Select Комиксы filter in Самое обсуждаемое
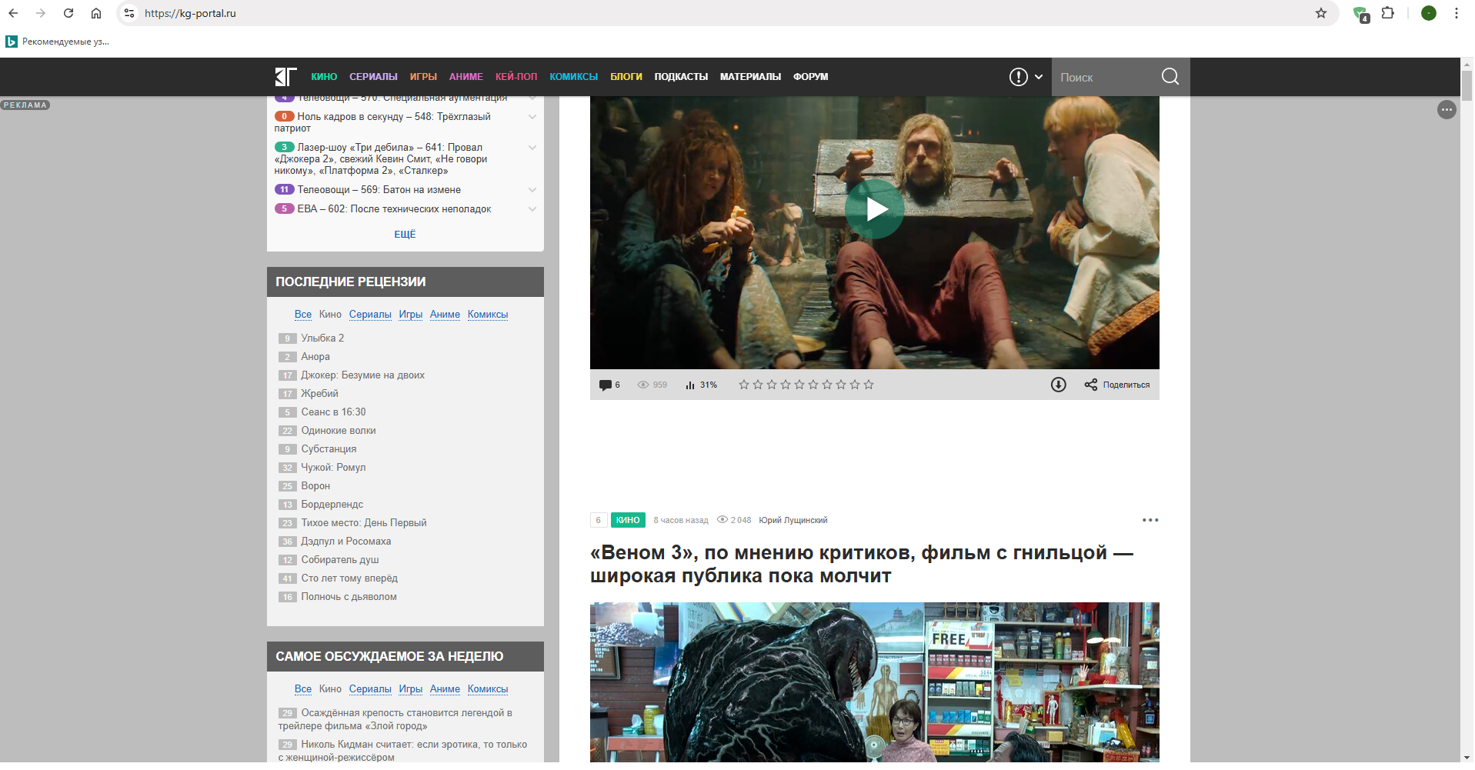The height and width of the screenshot is (770, 1475). point(488,689)
